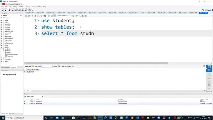Click the Type here to search taskbar box
Screen dimensions: 213x120
click(24, 118)
